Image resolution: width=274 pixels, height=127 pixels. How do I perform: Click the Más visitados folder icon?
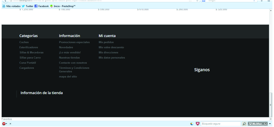pos(4,6)
